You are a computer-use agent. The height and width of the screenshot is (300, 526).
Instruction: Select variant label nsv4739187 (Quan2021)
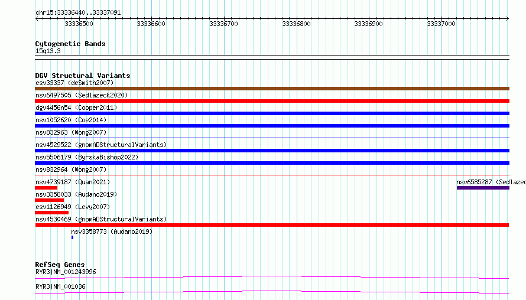73,182
